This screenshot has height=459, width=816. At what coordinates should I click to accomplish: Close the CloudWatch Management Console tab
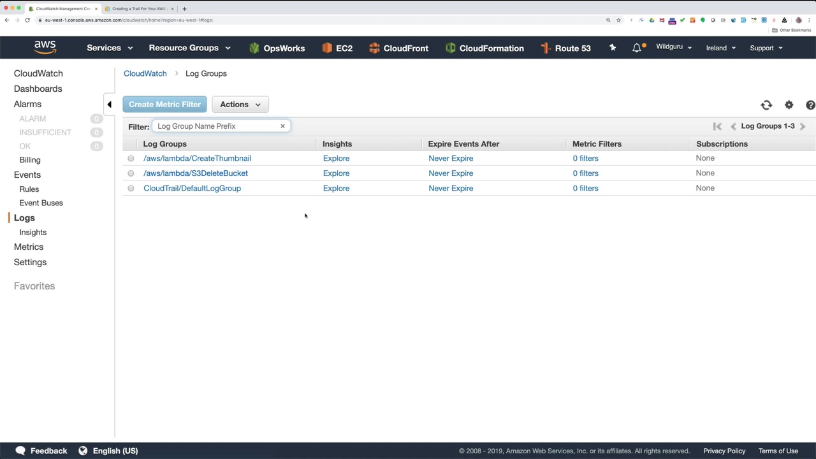96,9
